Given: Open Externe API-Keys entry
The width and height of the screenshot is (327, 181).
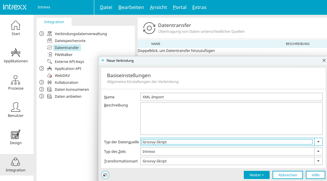Looking at the screenshot, I should 69,61.
